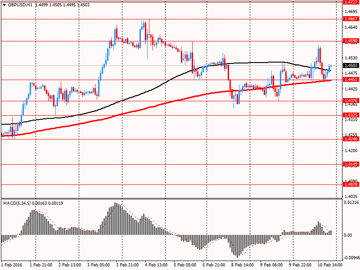The height and width of the screenshot is (270, 360).
Task: Click the 1.4640 price axis value
Action: tap(351, 27)
